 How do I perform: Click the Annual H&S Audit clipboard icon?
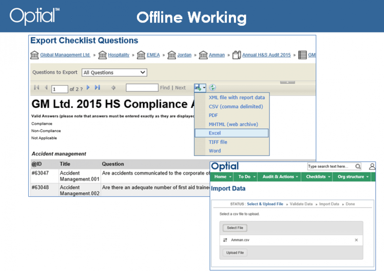(x=237, y=55)
